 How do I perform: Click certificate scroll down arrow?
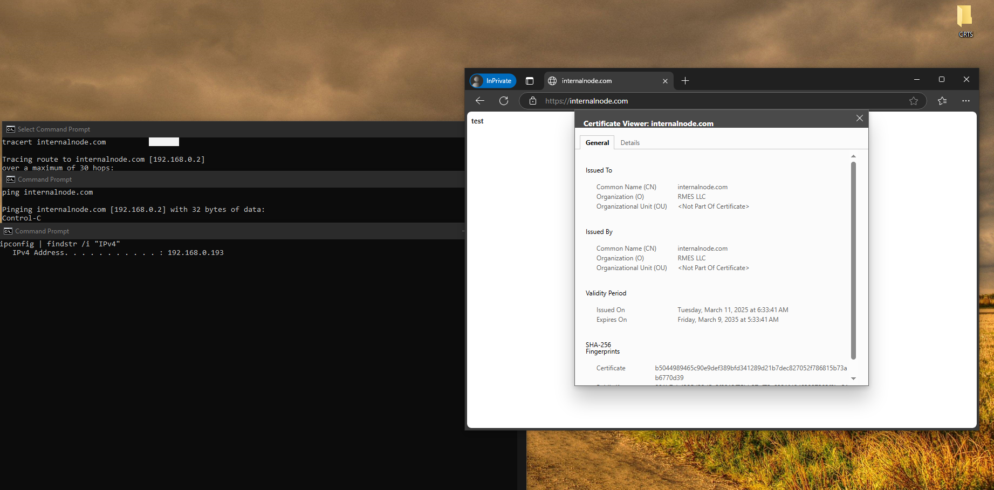[x=853, y=378]
